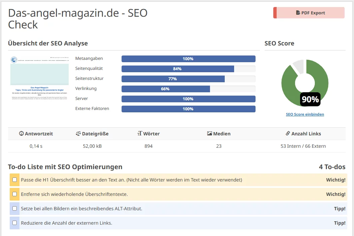The image size is (354, 236).
Task: Click the text-size icon beside Wörter
Action: [140, 133]
